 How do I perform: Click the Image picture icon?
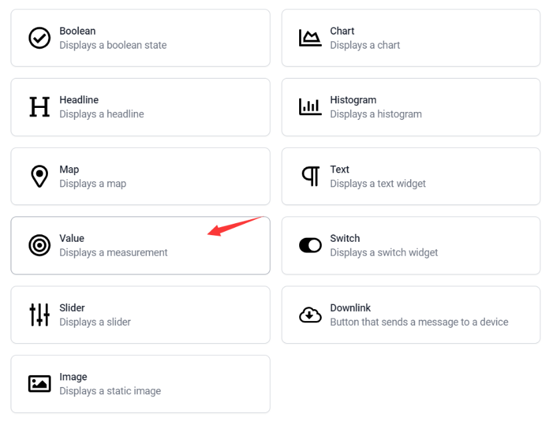coord(39,384)
